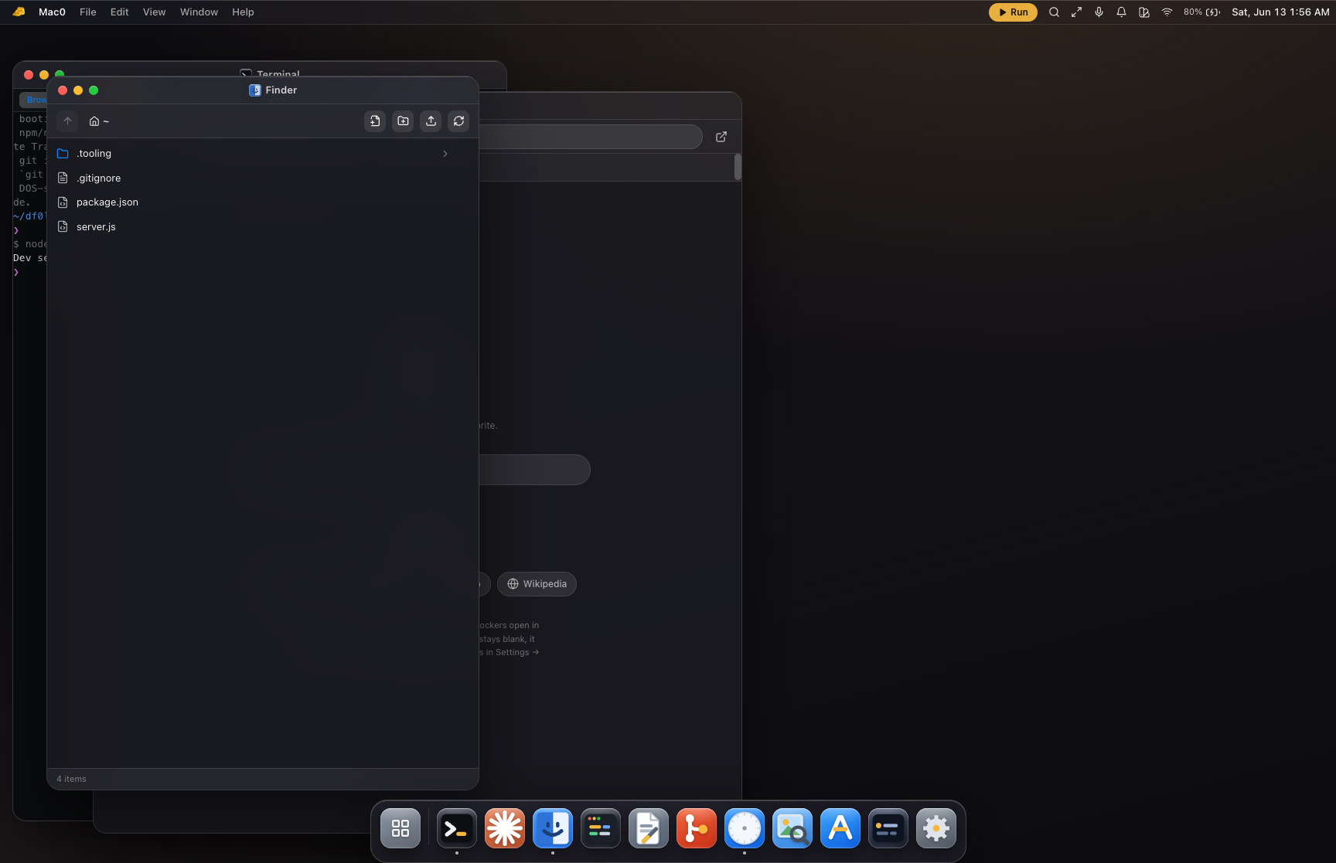Image resolution: width=1336 pixels, height=863 pixels.
Task: Open System Settings gear in Dock
Action: [x=936, y=828]
